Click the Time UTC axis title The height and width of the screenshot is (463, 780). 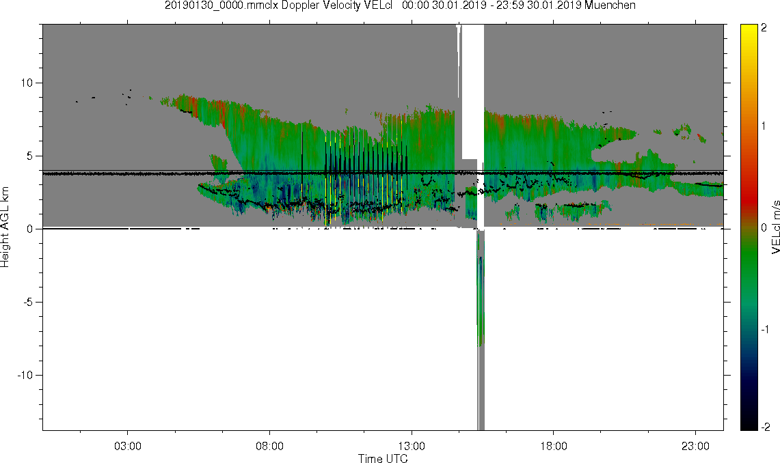click(x=383, y=458)
